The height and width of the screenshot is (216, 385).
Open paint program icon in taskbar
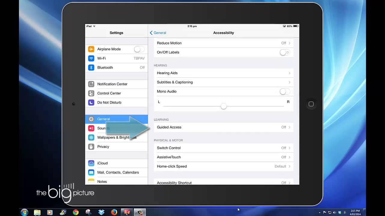[x=63, y=212]
